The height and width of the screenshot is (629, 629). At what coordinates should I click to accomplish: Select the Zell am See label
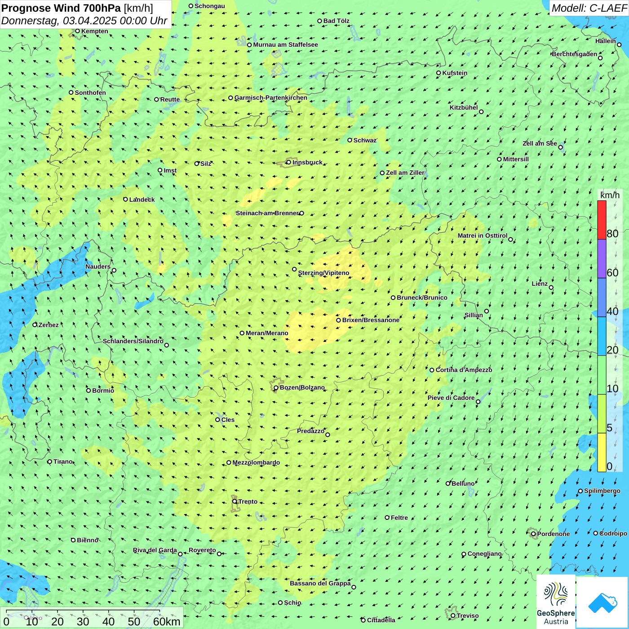tap(540, 143)
